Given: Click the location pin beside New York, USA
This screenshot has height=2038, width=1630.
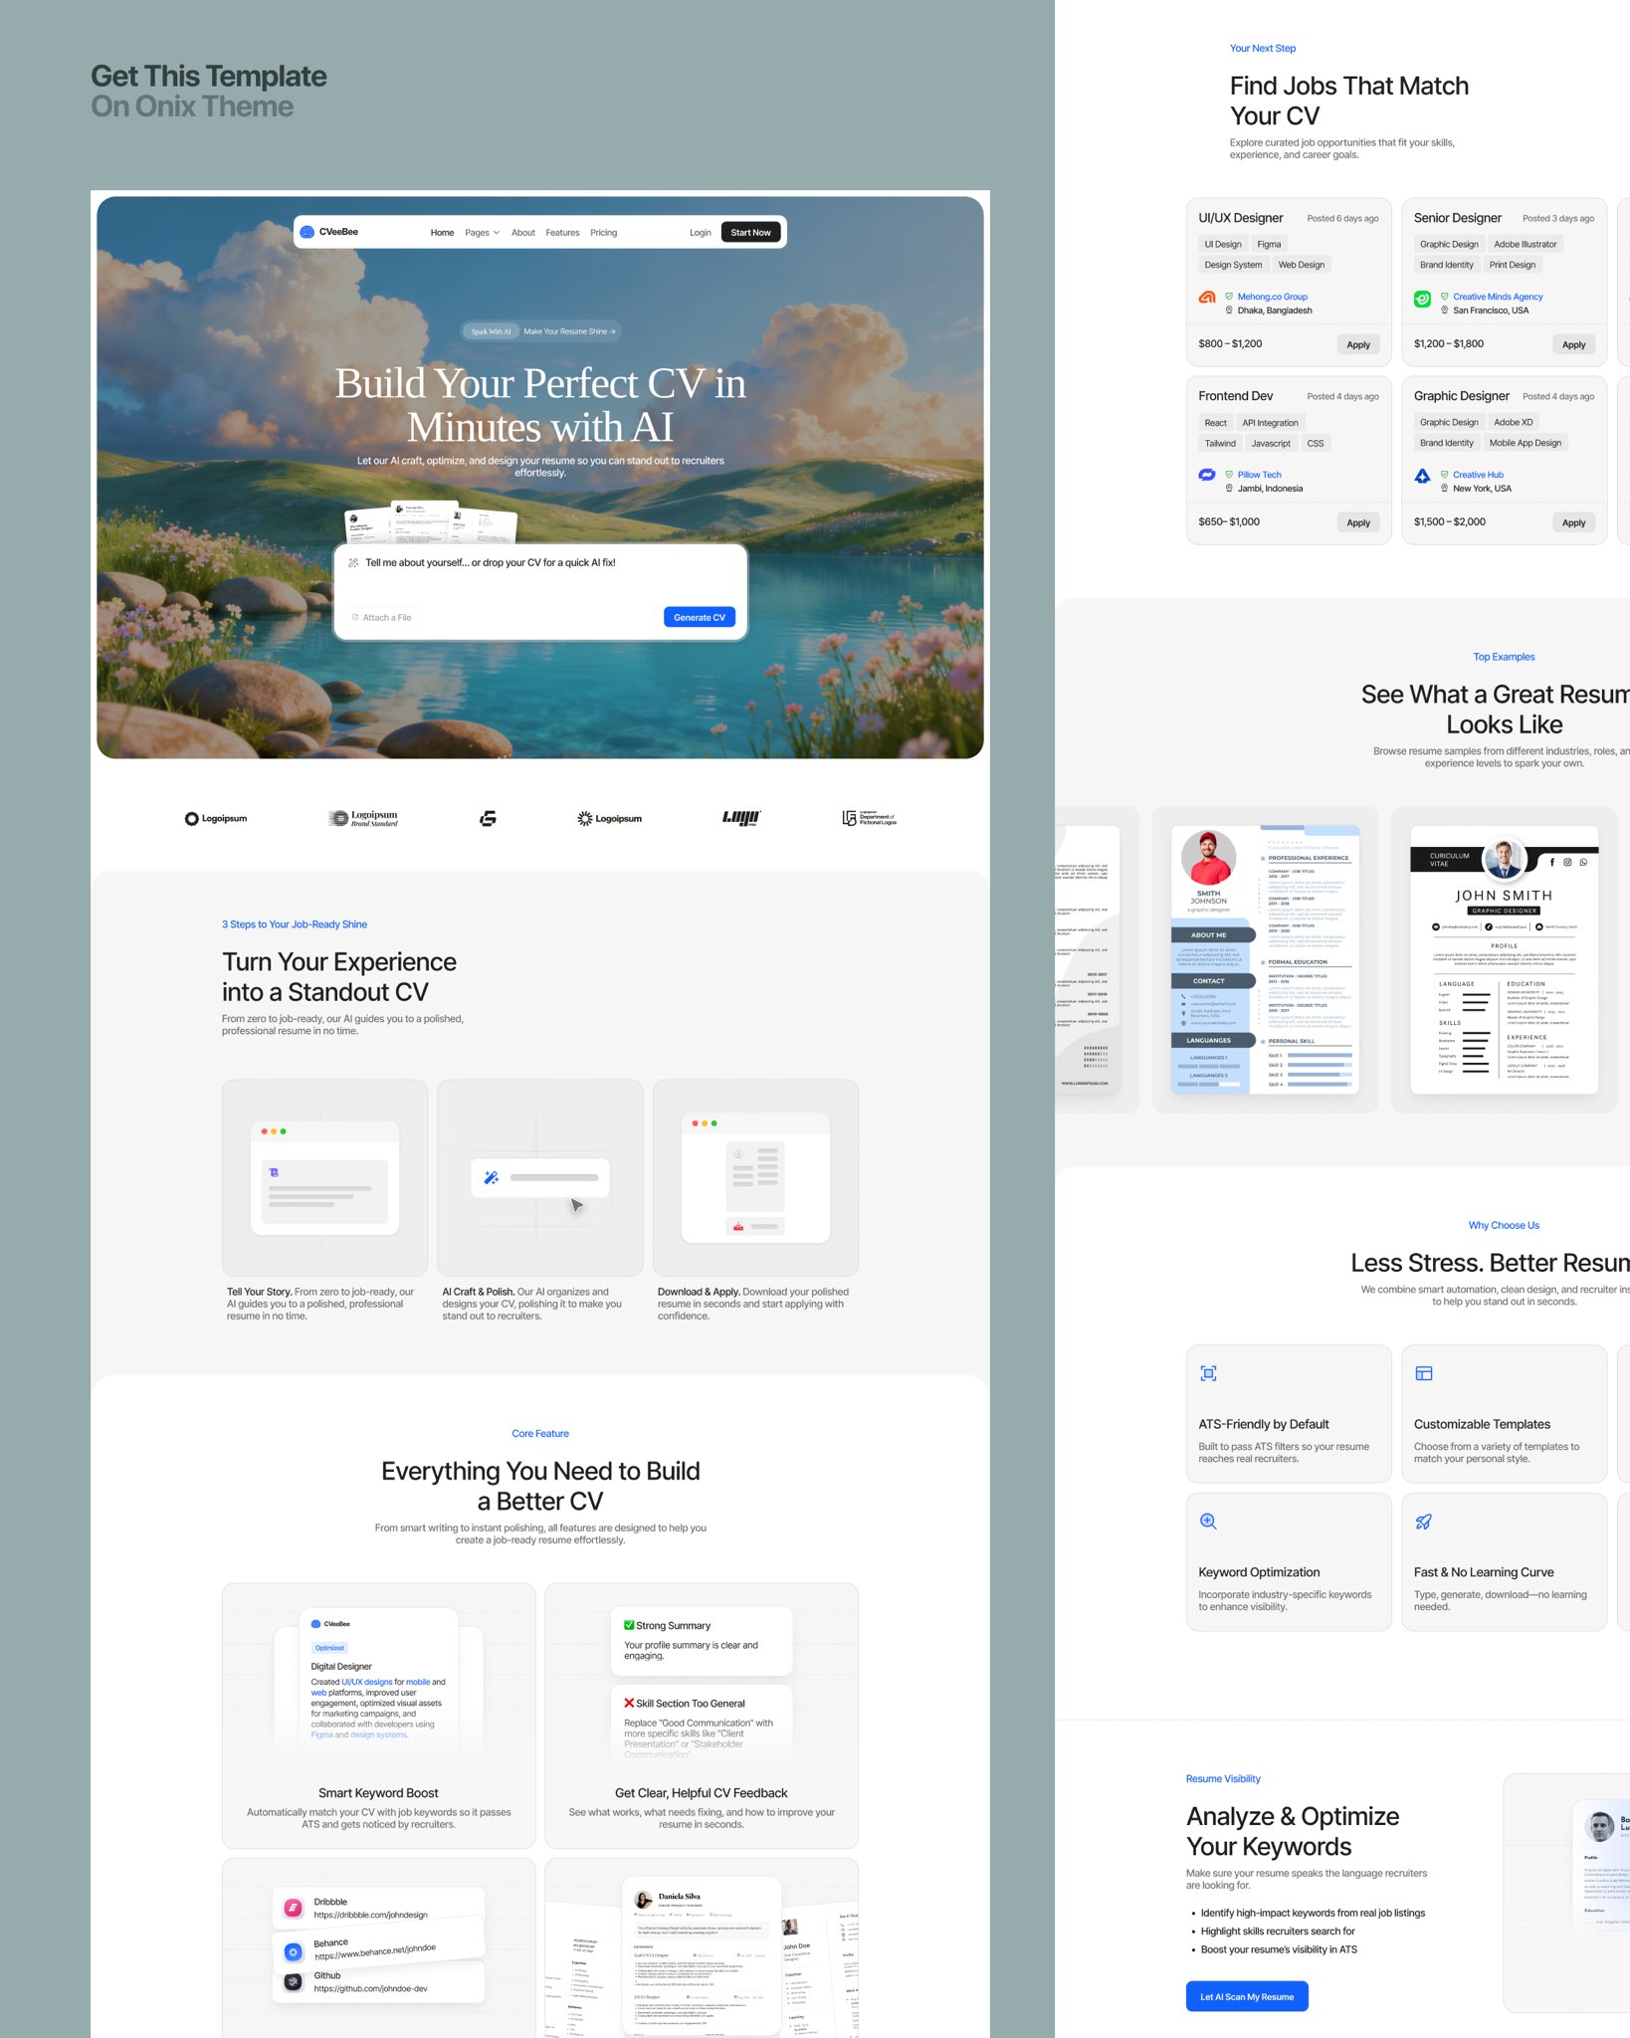Looking at the screenshot, I should [1445, 489].
